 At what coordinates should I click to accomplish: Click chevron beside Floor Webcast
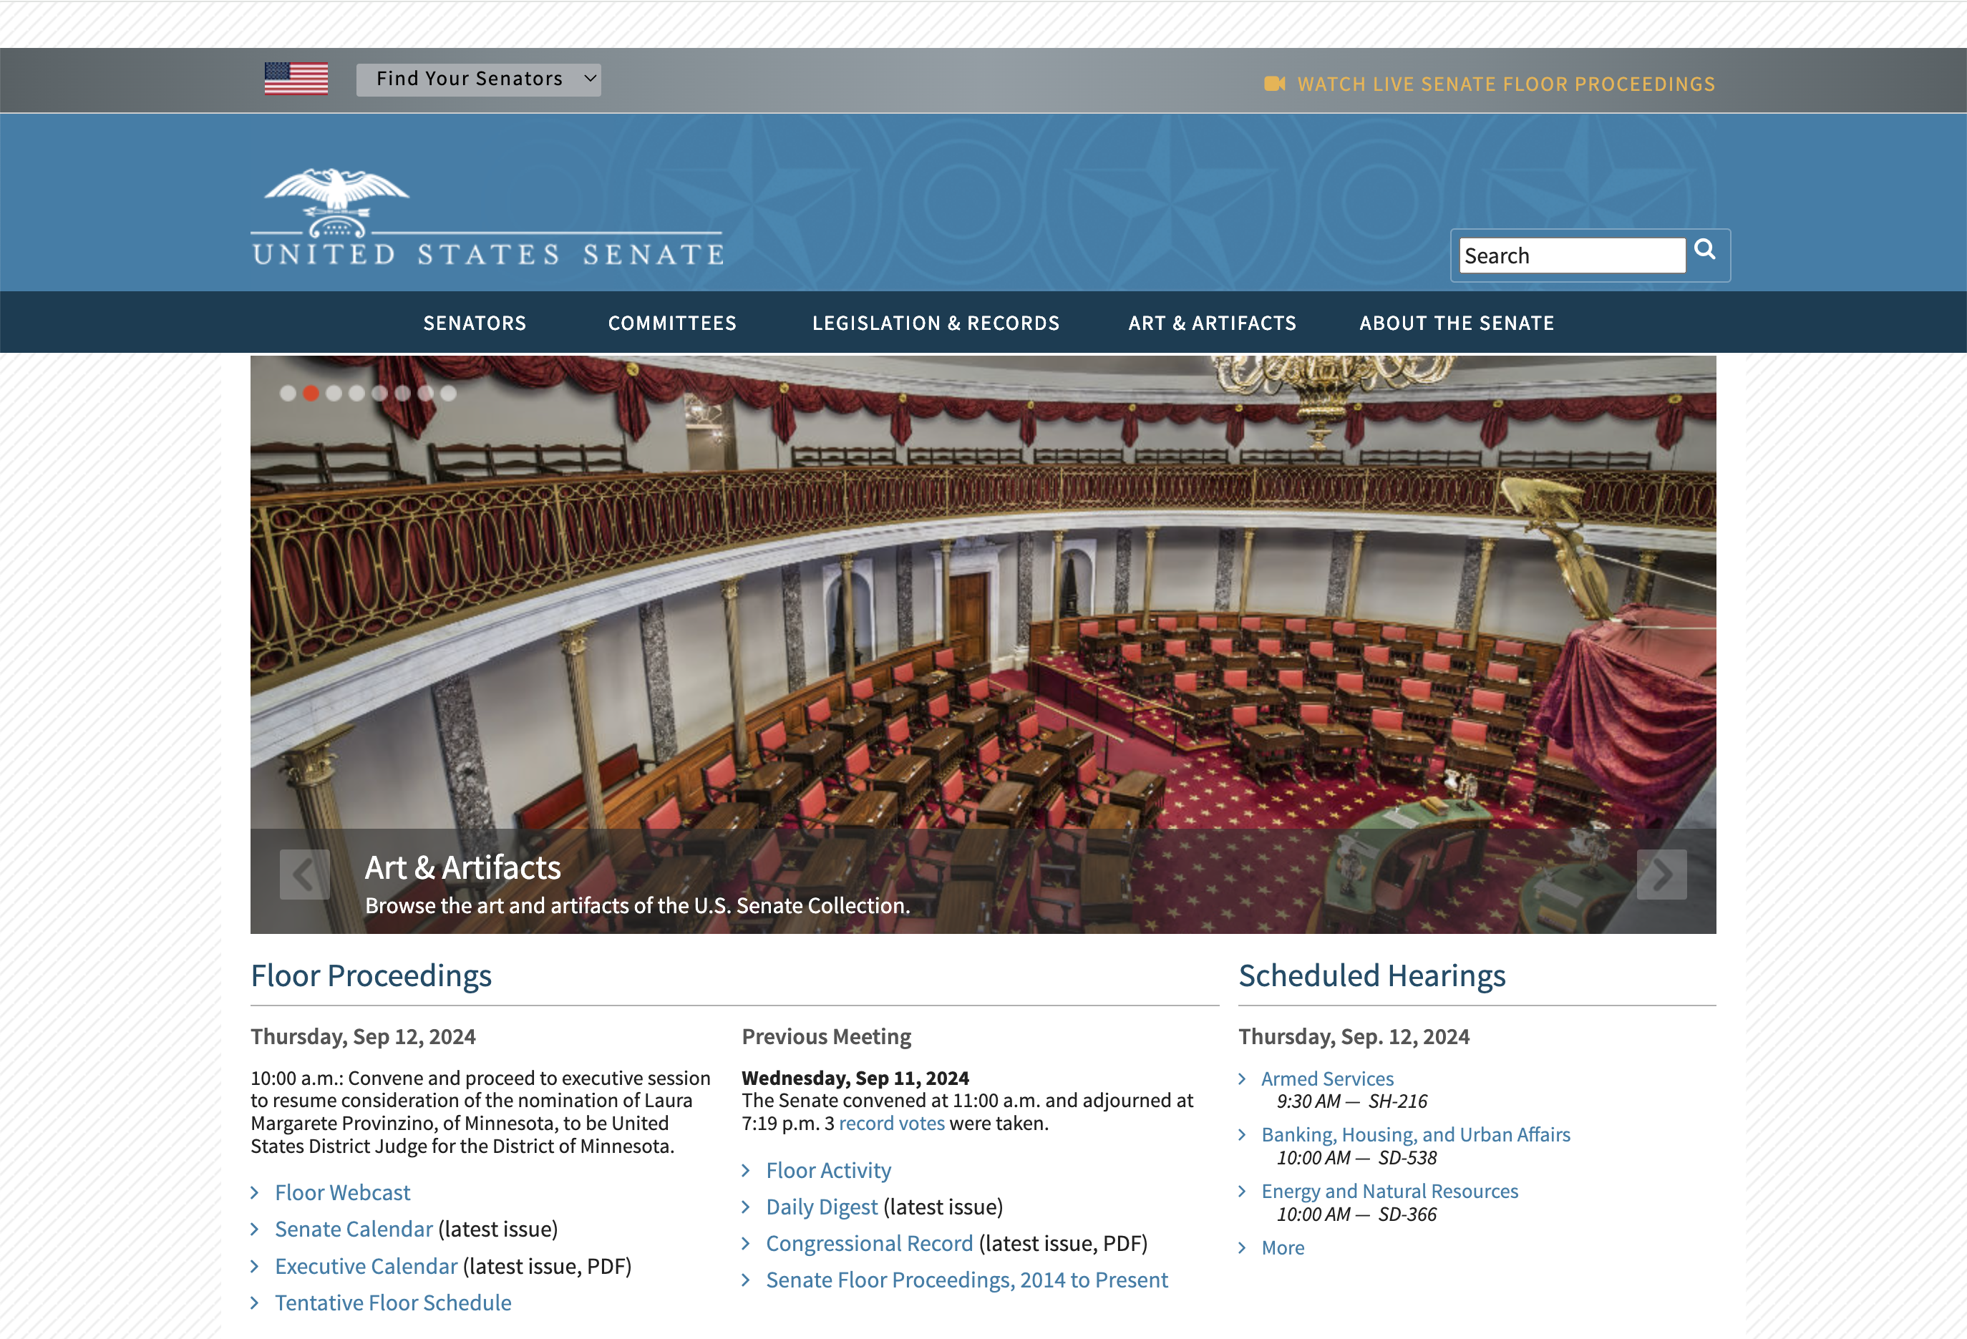pyautogui.click(x=255, y=1192)
